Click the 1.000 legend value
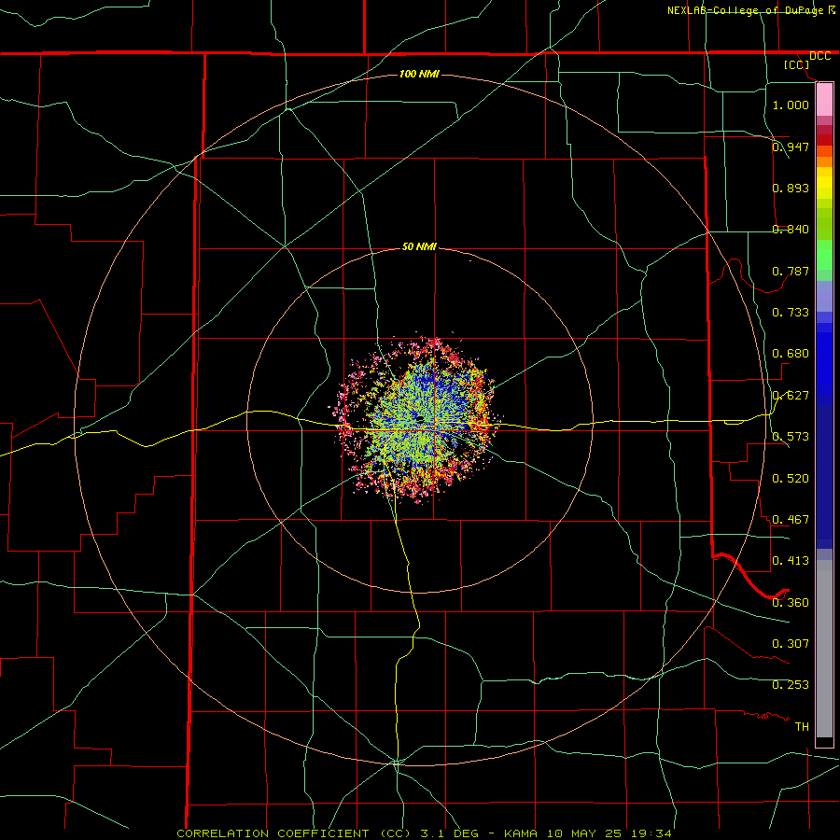 tap(791, 105)
